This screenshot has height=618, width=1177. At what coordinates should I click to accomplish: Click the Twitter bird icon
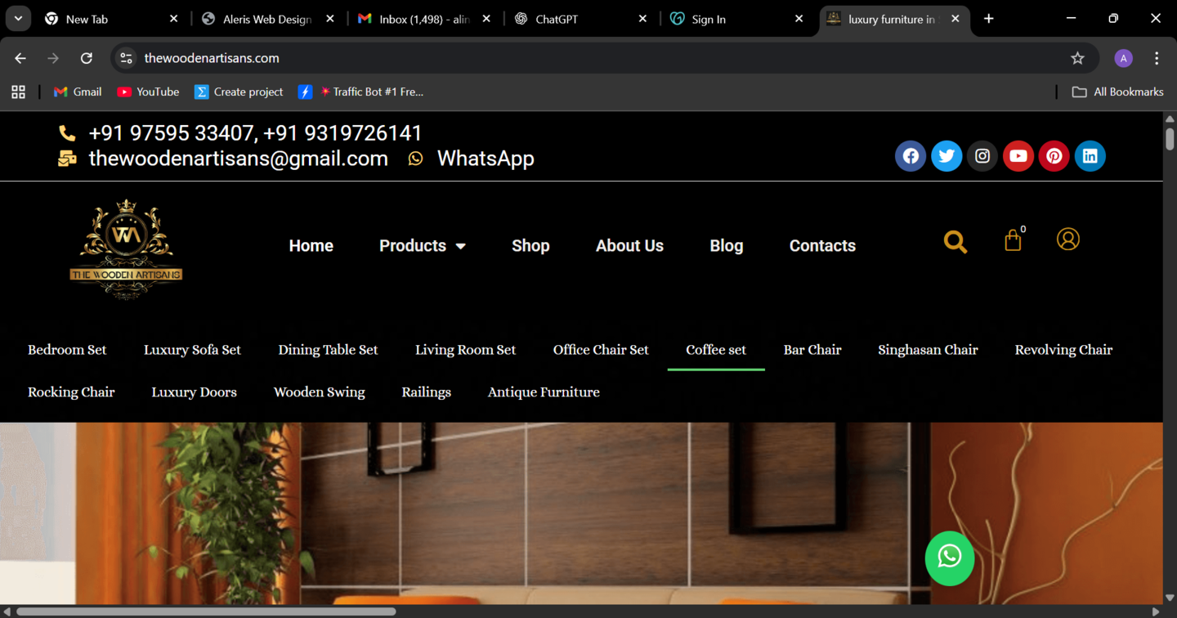pyautogui.click(x=946, y=156)
